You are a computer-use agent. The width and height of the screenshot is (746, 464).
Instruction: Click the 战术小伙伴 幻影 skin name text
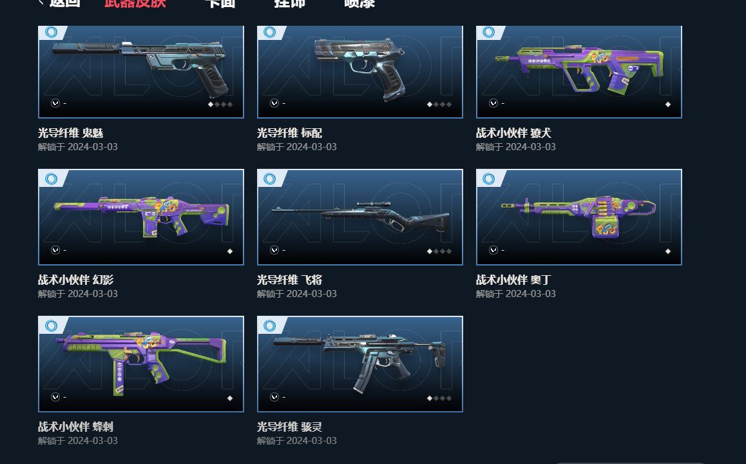tap(75, 280)
